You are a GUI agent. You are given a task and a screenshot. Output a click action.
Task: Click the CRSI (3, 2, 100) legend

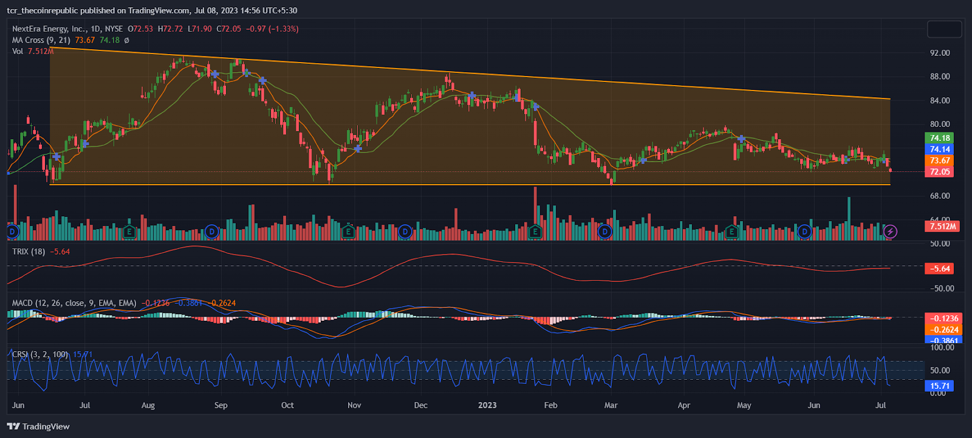click(x=40, y=354)
